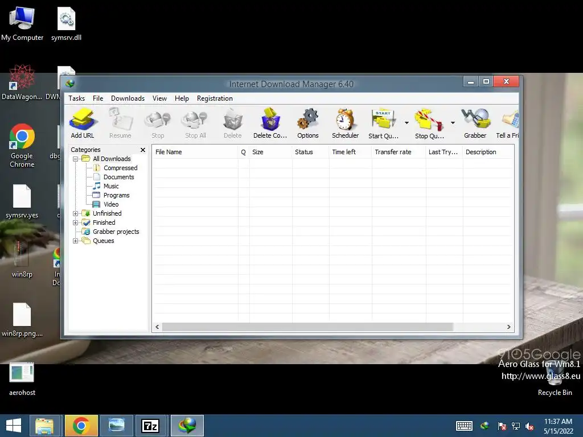
Task: Click horizontal scrollbar right arrow
Action: [x=508, y=327]
